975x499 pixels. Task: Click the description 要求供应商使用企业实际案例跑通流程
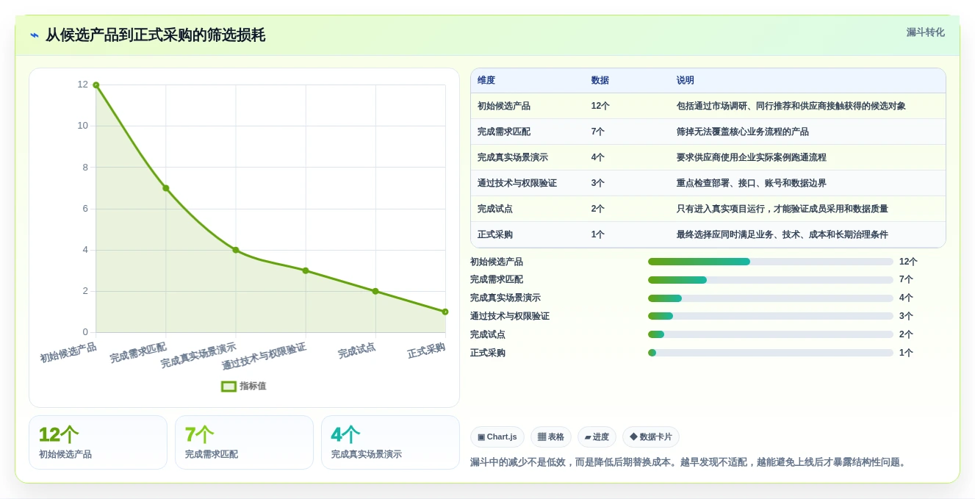coord(752,157)
